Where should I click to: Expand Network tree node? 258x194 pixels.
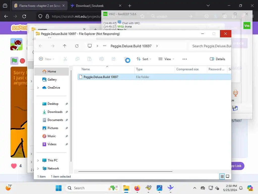point(38,168)
